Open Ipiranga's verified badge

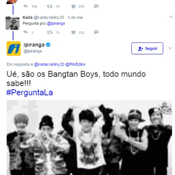click(x=48, y=45)
